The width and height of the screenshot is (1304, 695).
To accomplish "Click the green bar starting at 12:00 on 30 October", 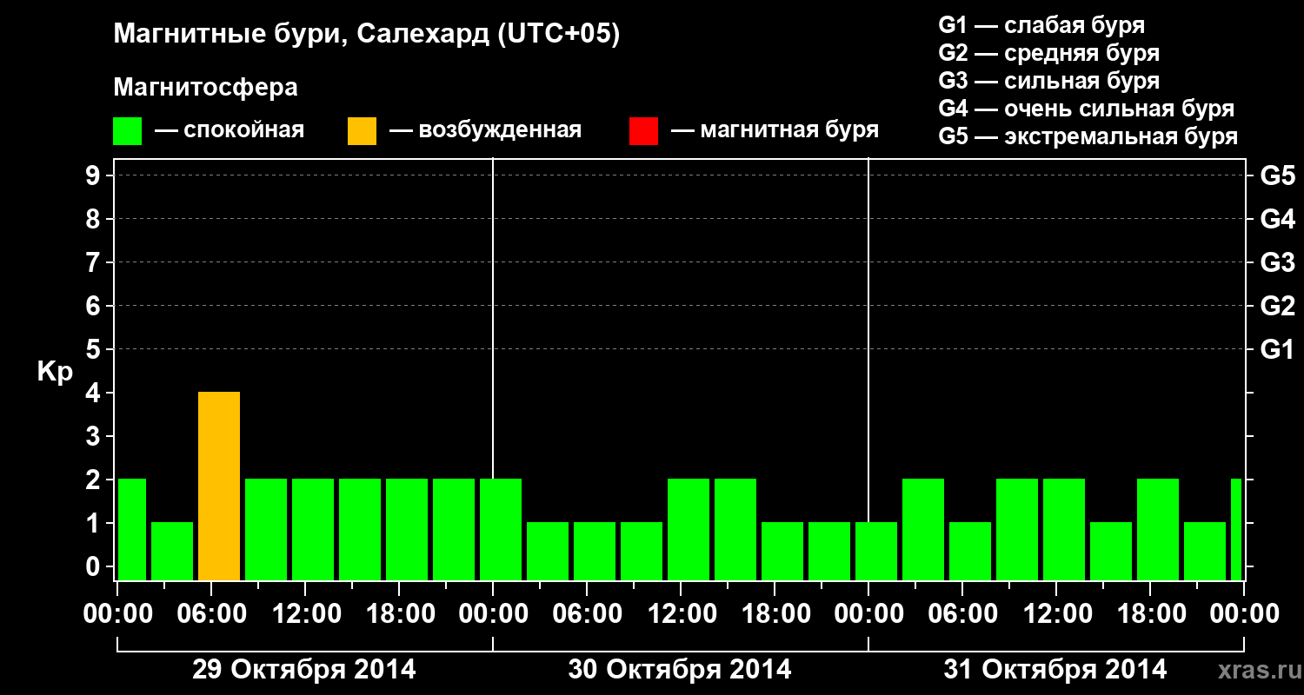I will 689,530.
